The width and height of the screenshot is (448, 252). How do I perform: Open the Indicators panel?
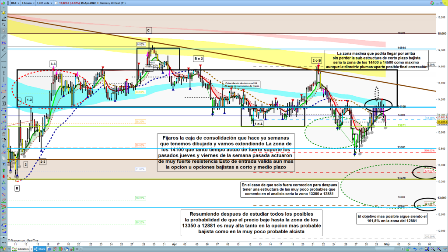(x=20, y=249)
